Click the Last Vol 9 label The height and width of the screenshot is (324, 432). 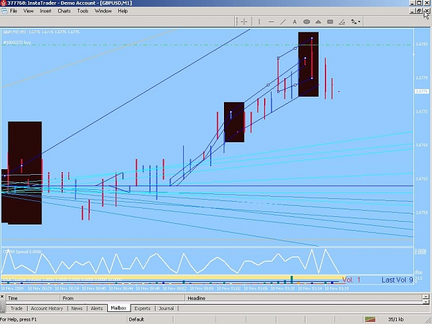tap(397, 280)
